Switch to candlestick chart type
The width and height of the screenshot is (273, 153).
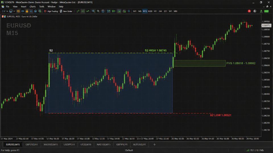[x=83, y=11]
